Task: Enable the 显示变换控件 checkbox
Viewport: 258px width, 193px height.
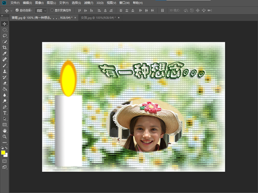Action: [52, 10]
